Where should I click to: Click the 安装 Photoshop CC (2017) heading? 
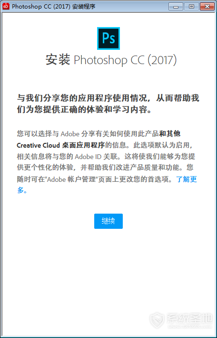click(111, 60)
